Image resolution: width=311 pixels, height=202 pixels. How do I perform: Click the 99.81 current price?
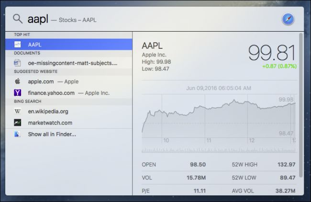(x=272, y=53)
